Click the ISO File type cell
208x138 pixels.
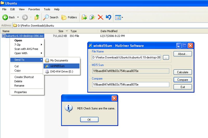click(74, 36)
